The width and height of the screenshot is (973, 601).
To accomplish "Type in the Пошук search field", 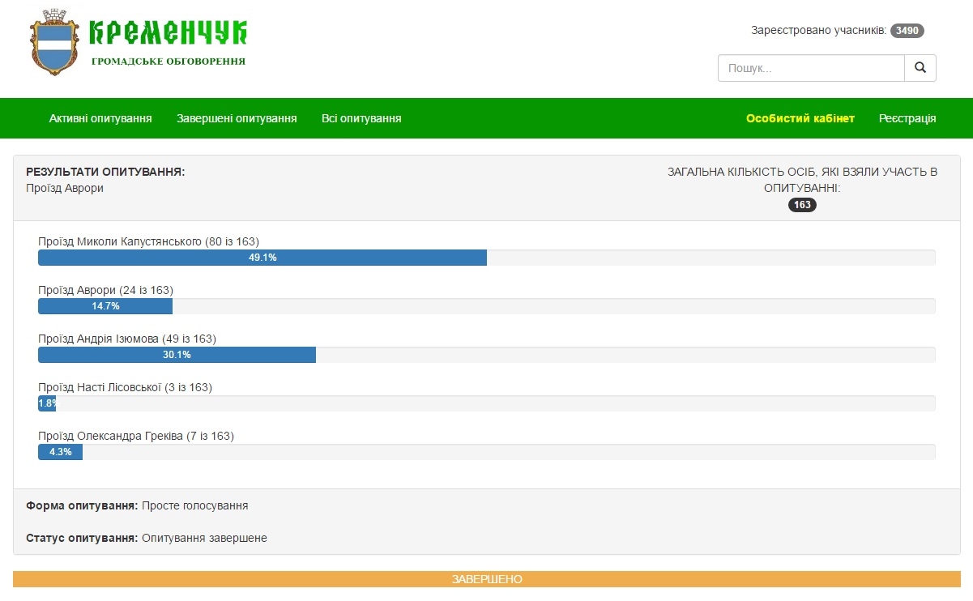I will [x=810, y=69].
